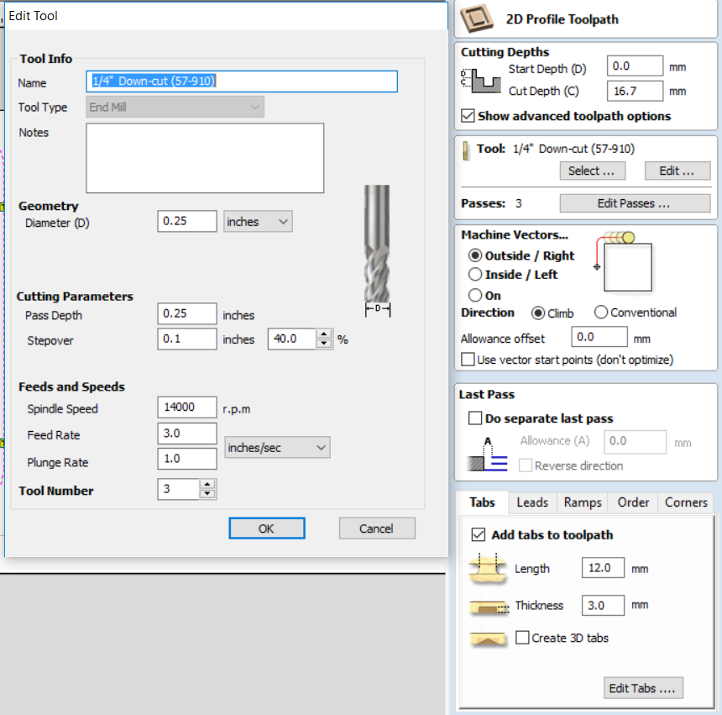Click the tab length illustration icon
The height and width of the screenshot is (715, 722).
coord(488,569)
